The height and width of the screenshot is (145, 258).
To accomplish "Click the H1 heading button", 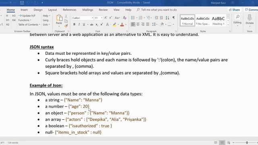I will 8,20.
